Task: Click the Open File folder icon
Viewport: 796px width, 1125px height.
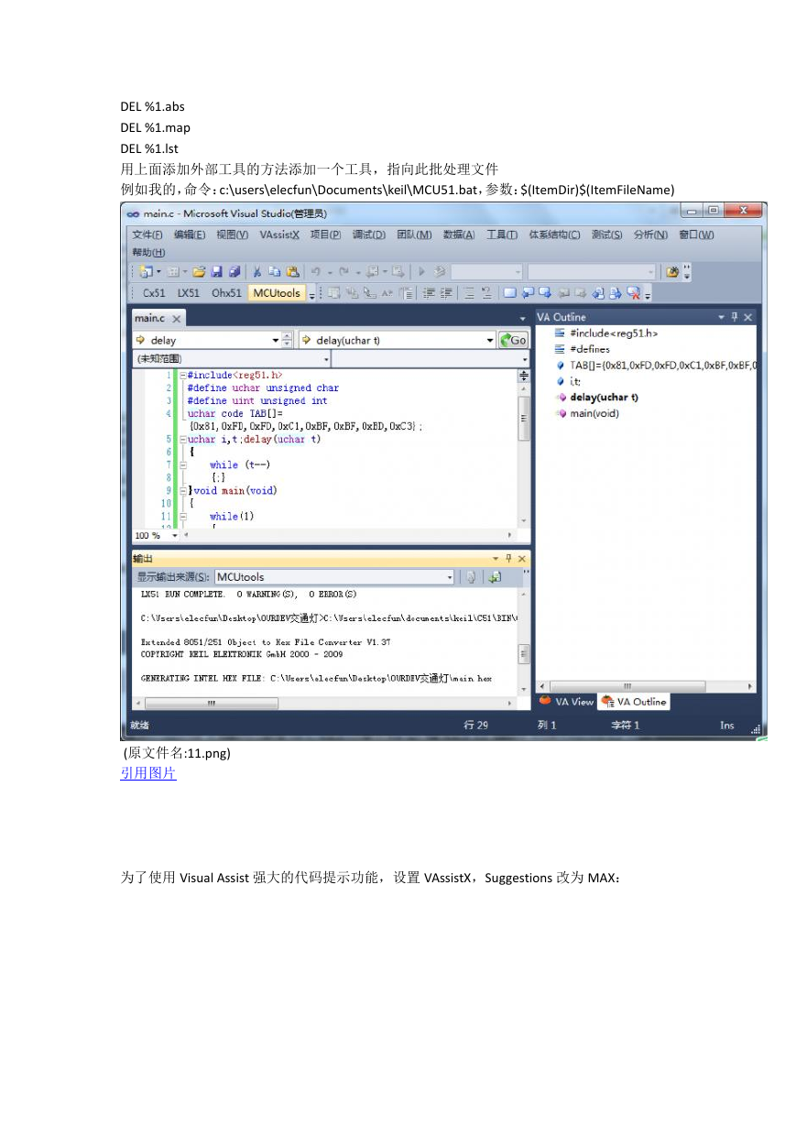Action: click(x=198, y=272)
